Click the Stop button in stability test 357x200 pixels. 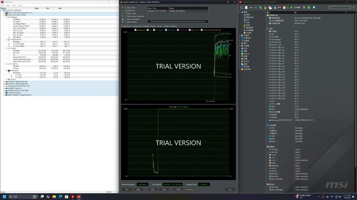click(138, 190)
